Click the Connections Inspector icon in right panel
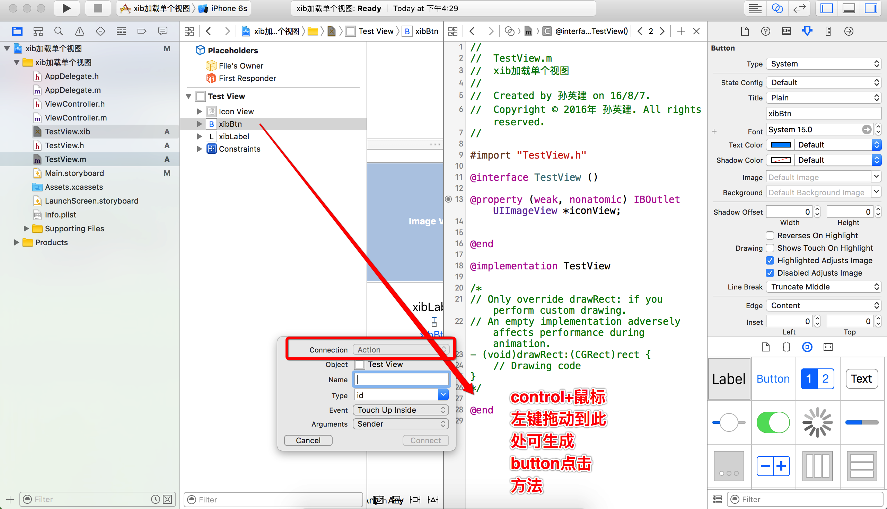This screenshot has height=509, width=887. [849, 32]
